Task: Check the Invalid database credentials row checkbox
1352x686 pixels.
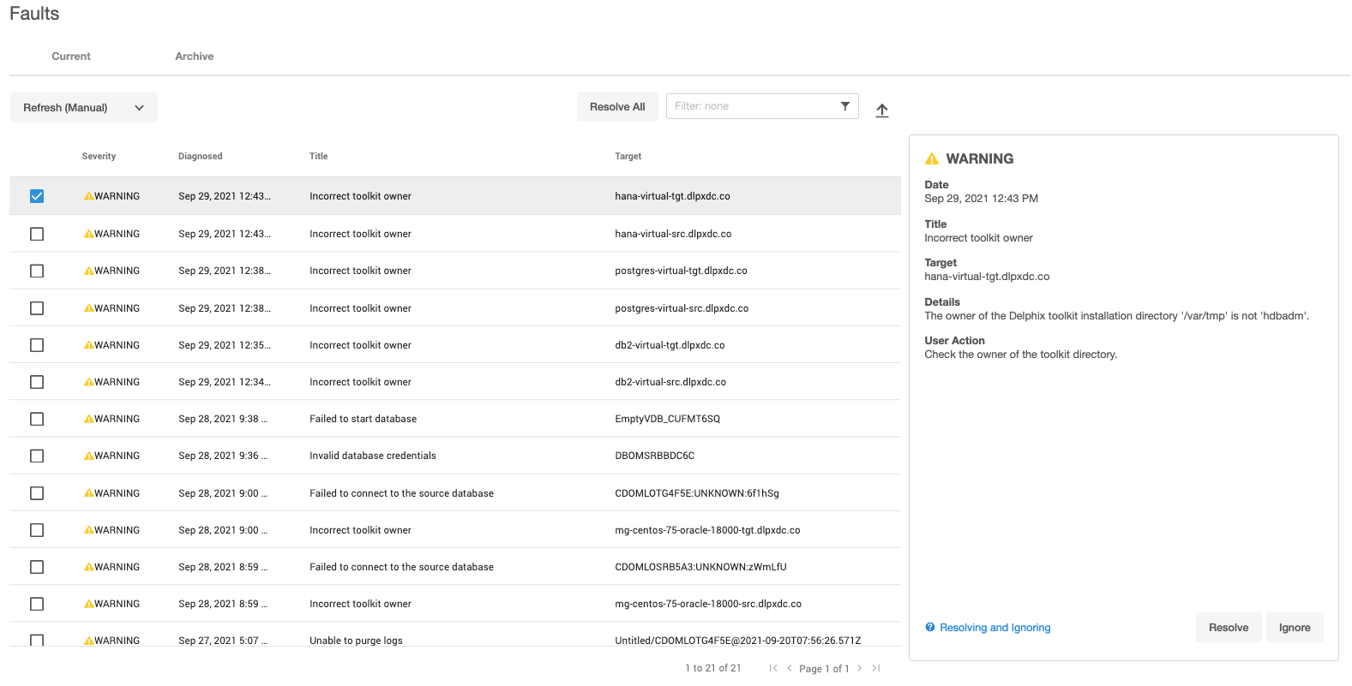Action: pyautogui.click(x=37, y=456)
